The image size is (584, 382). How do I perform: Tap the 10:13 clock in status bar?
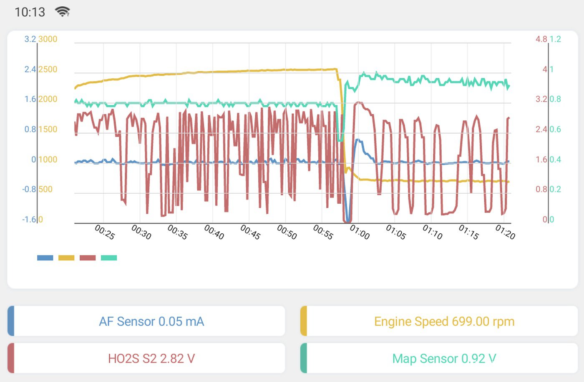[30, 12]
